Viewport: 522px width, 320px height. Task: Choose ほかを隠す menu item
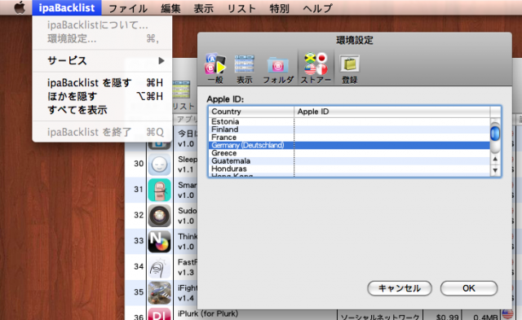coord(102,96)
